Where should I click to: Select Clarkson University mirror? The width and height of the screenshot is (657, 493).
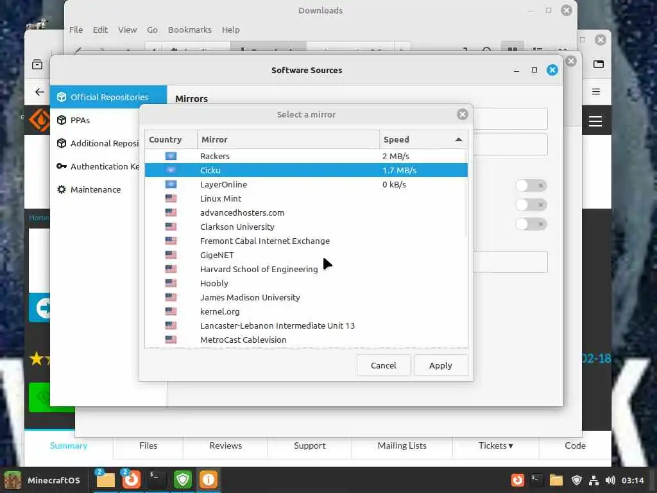306,227
